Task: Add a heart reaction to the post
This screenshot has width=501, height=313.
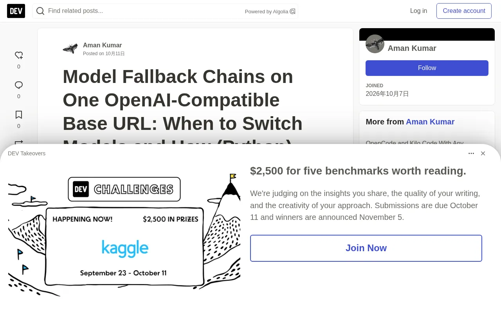Action: coord(19,56)
